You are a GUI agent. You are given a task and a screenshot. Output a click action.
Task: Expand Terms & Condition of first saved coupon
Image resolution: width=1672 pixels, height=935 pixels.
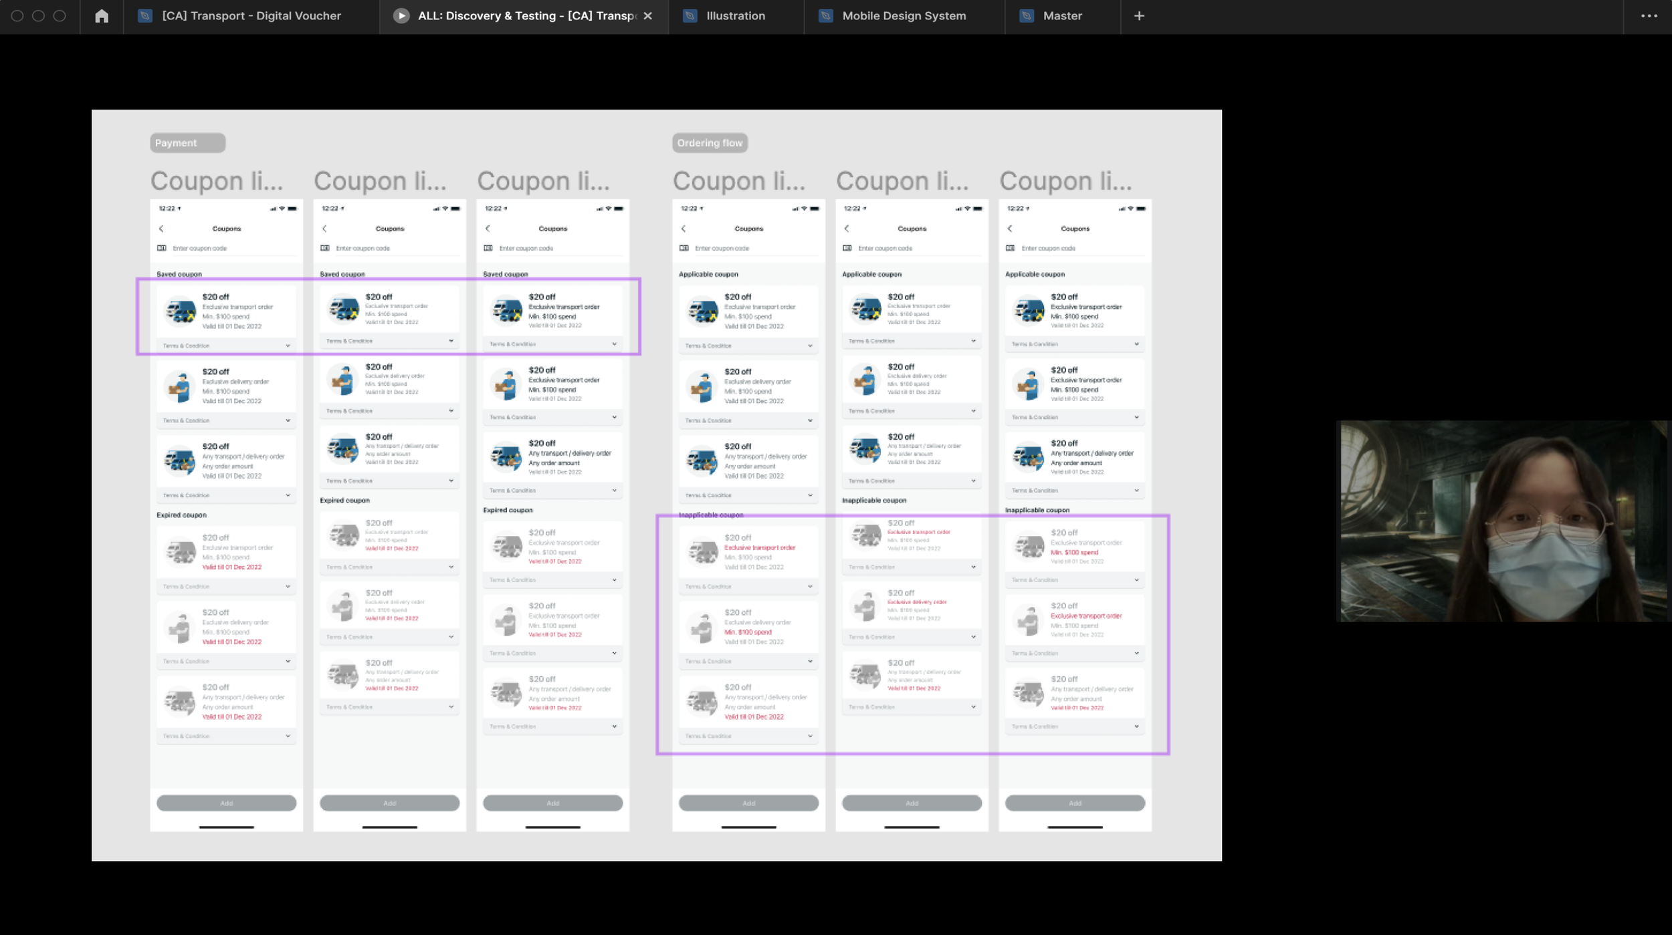288,346
